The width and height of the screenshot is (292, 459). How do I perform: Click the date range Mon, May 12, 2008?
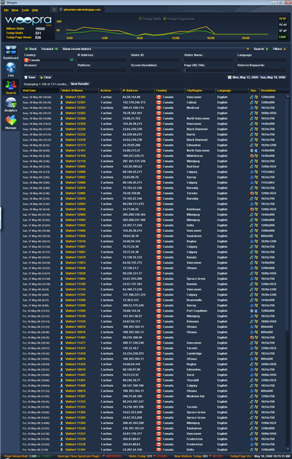click(244, 78)
